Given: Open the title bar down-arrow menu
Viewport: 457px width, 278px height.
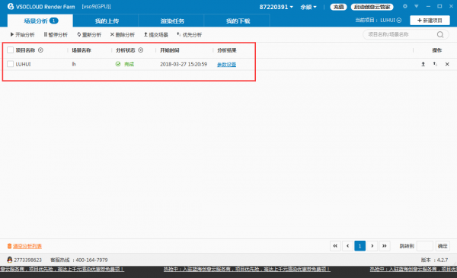Looking at the screenshot, I should tap(416, 6).
